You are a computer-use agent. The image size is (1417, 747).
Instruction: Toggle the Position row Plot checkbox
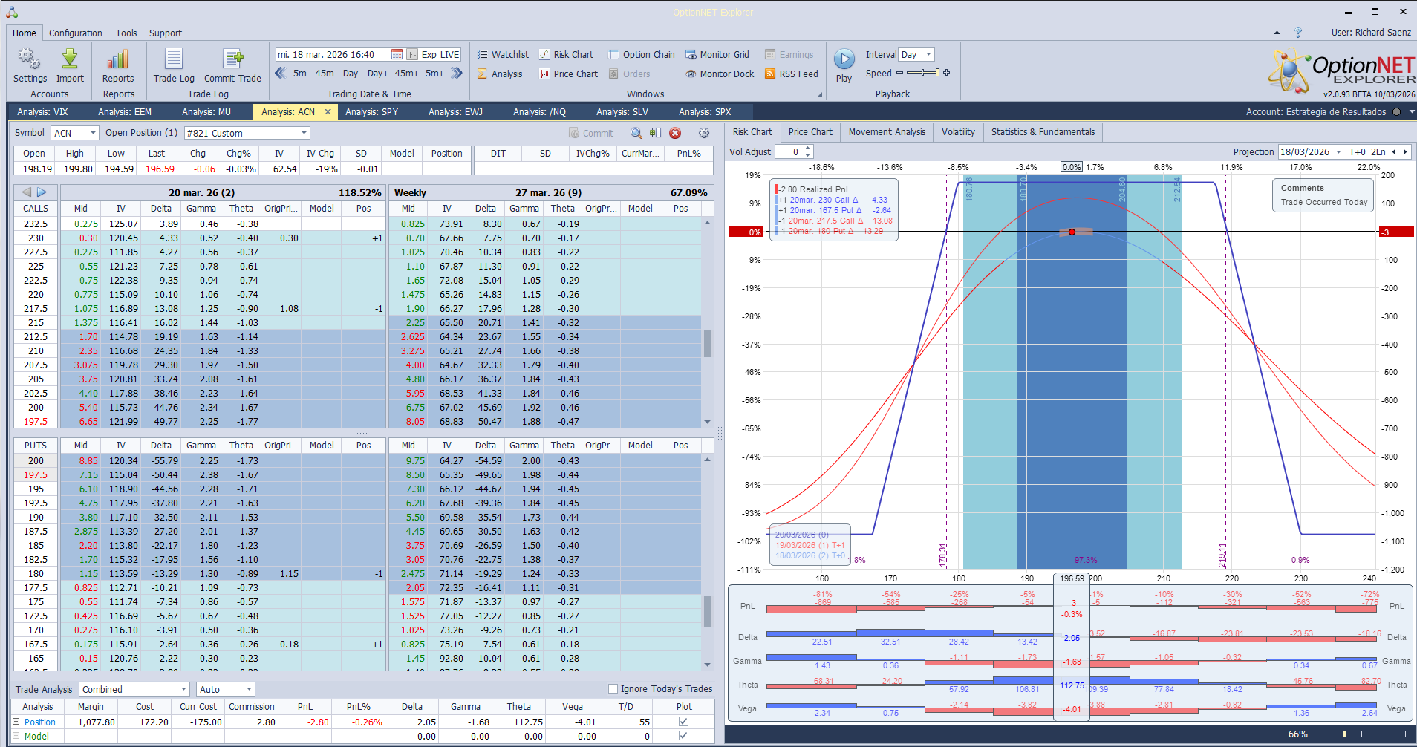(683, 722)
